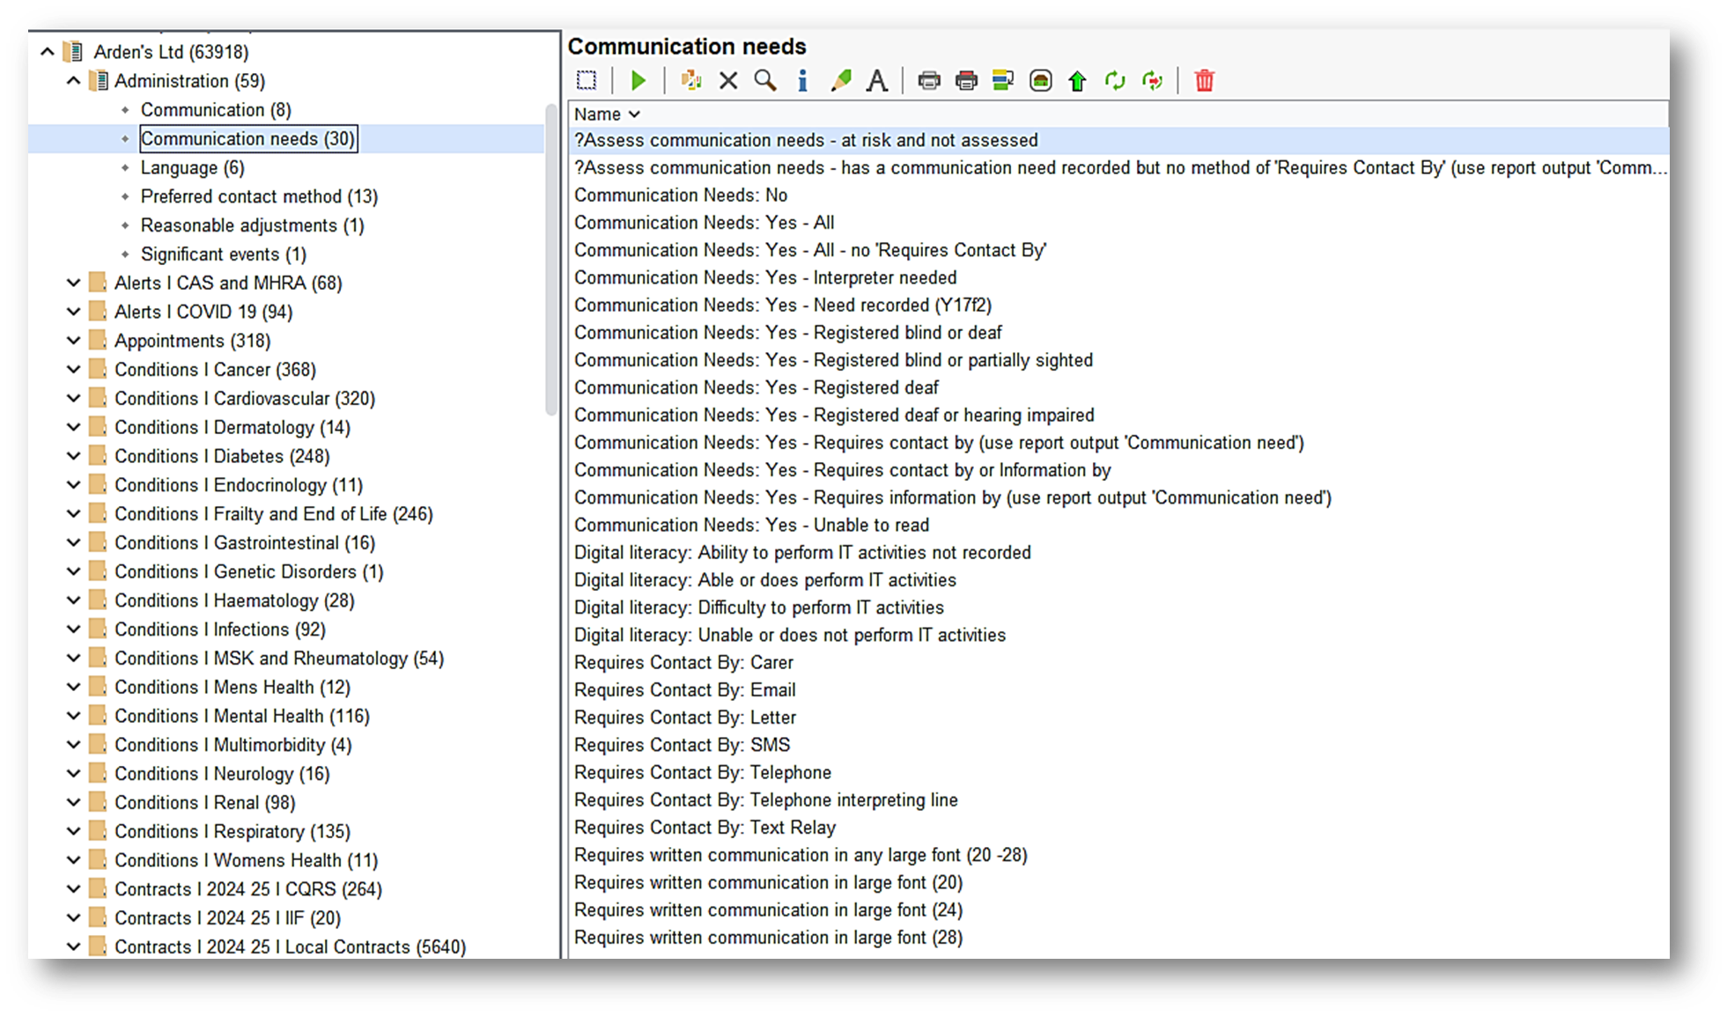Click the green pencil edit icon

[x=840, y=81]
